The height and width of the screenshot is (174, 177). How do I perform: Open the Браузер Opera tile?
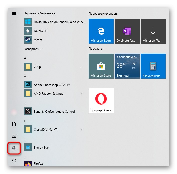[101, 101]
